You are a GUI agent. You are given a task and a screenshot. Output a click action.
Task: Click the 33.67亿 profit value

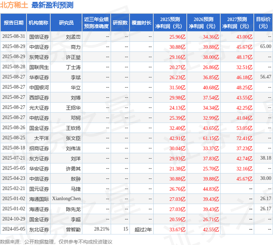coord(177,229)
